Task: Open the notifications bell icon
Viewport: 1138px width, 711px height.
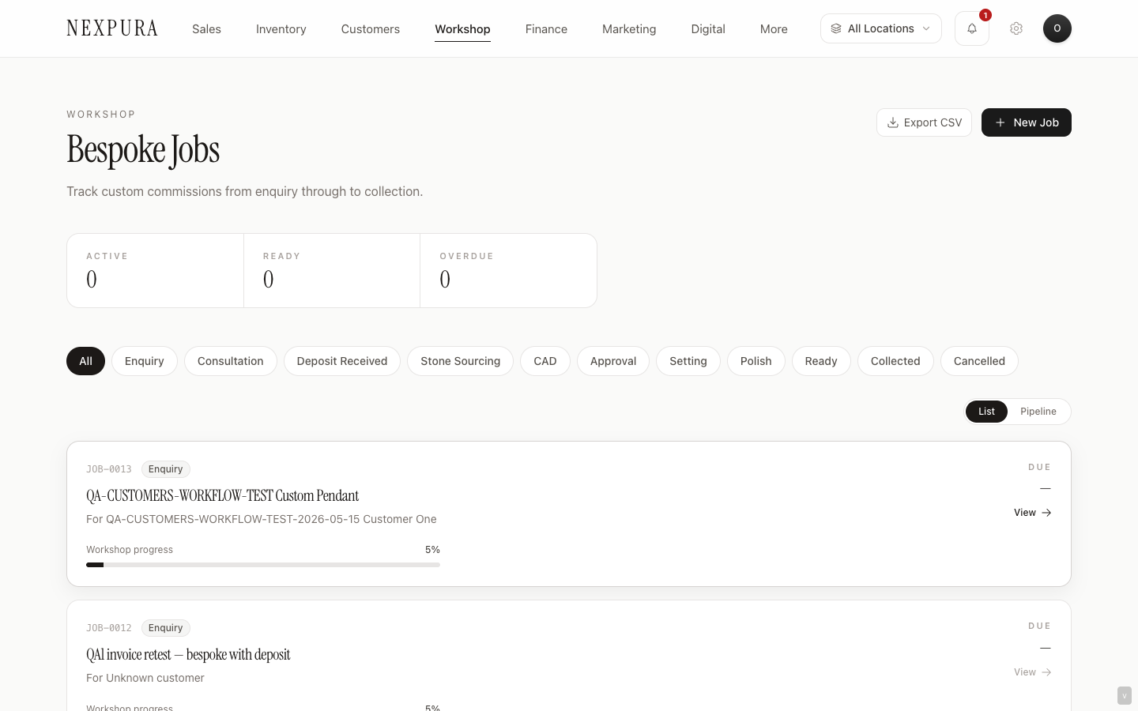Action: (x=972, y=28)
